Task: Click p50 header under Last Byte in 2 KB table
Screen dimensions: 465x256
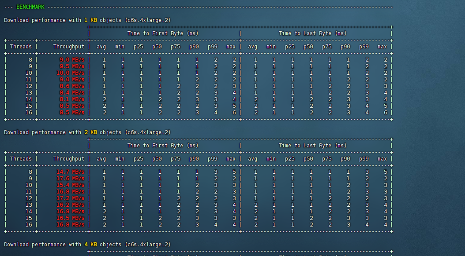Action: [308, 159]
